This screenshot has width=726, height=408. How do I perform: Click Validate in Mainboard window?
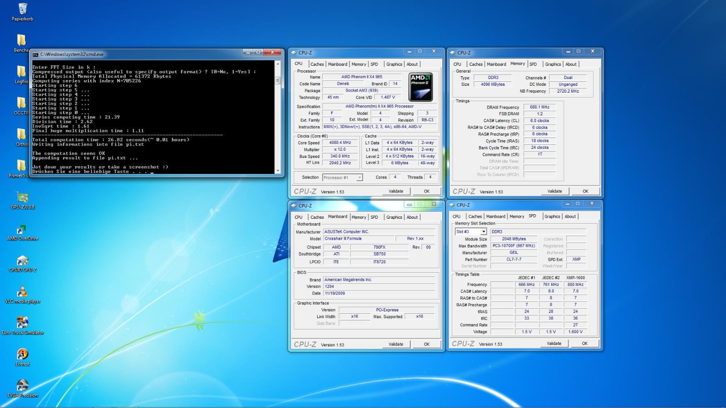(396, 344)
